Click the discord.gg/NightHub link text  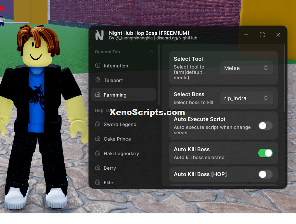click(x=177, y=38)
